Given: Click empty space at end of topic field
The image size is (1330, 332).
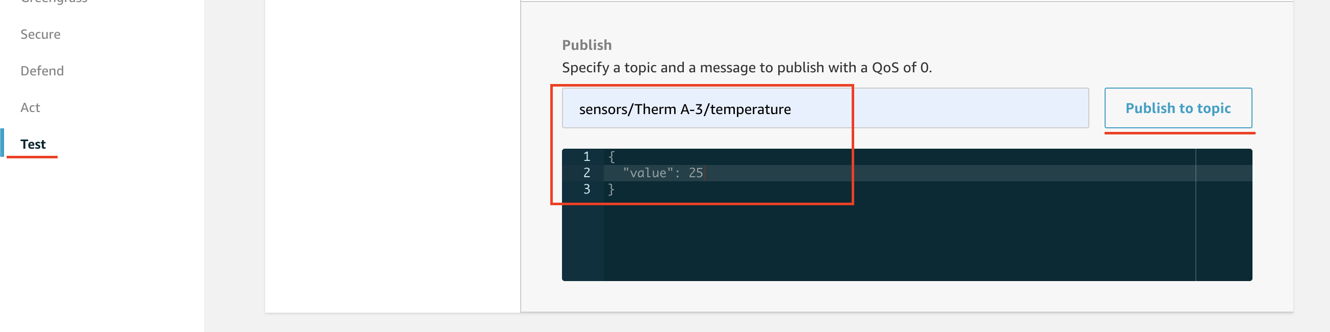Looking at the screenshot, I should pyautogui.click(x=955, y=109).
